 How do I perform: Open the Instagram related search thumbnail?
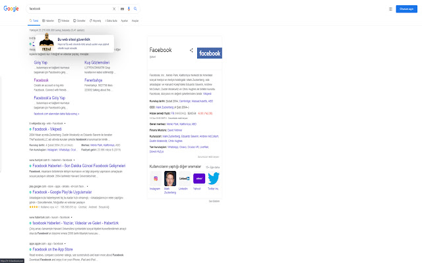point(156,178)
